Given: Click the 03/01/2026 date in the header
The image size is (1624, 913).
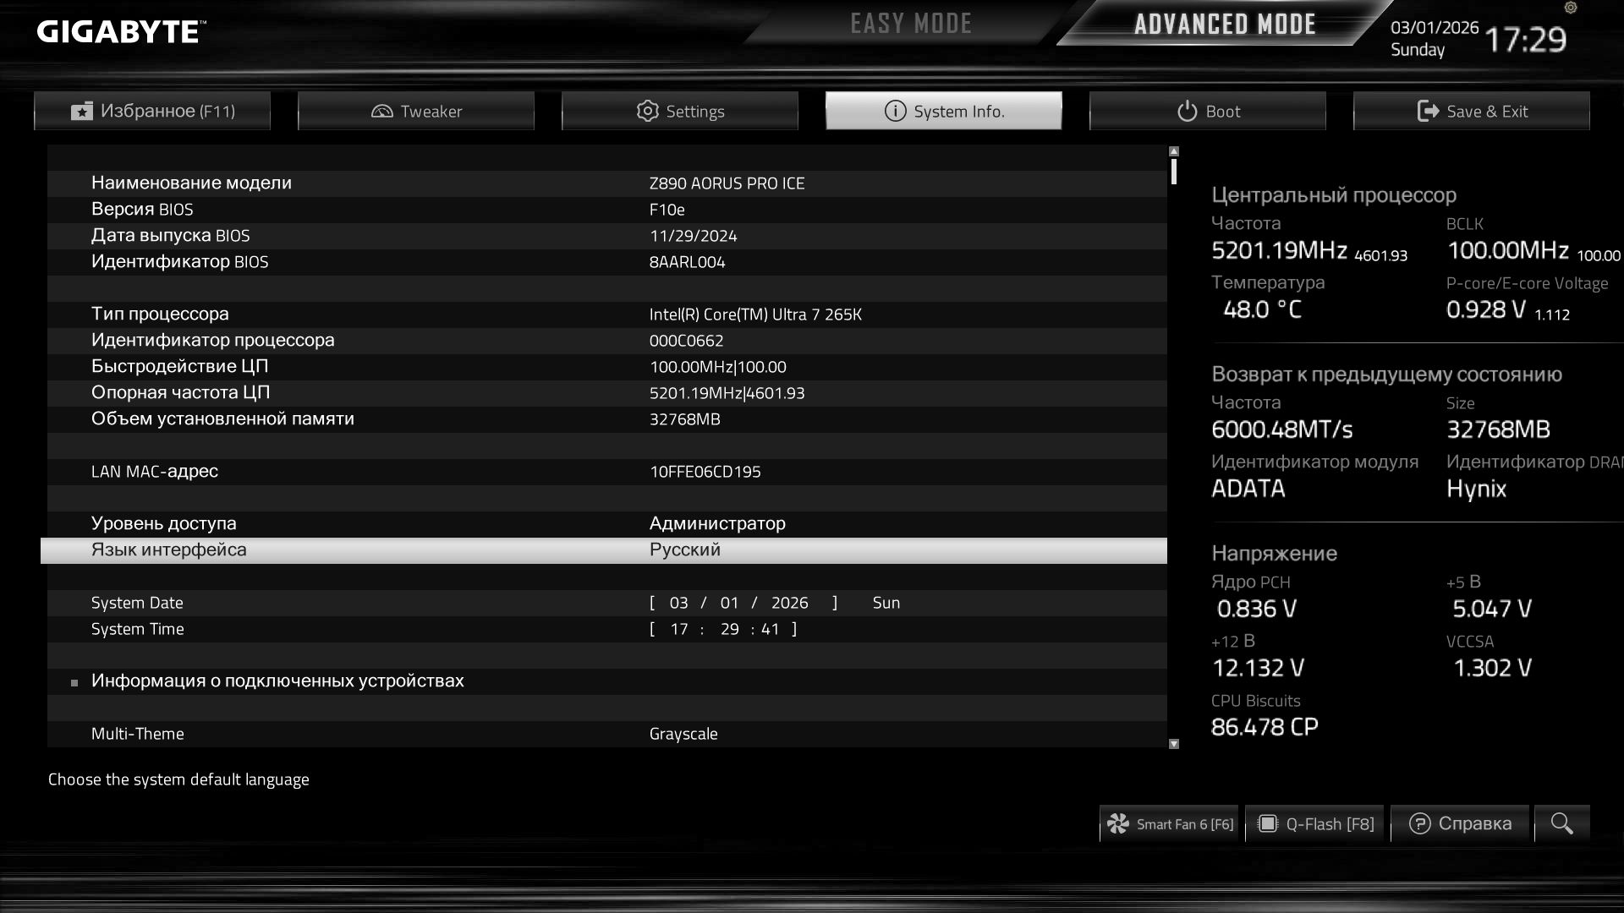Looking at the screenshot, I should [1435, 27].
